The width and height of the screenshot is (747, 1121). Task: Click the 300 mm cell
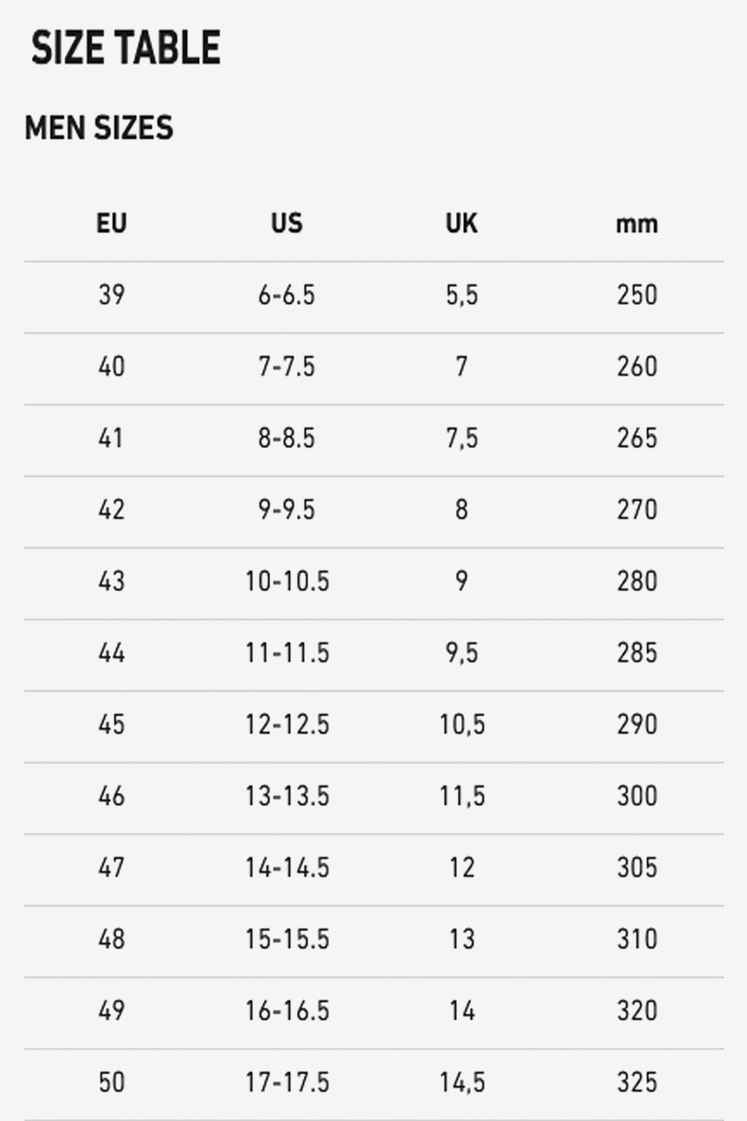(637, 796)
